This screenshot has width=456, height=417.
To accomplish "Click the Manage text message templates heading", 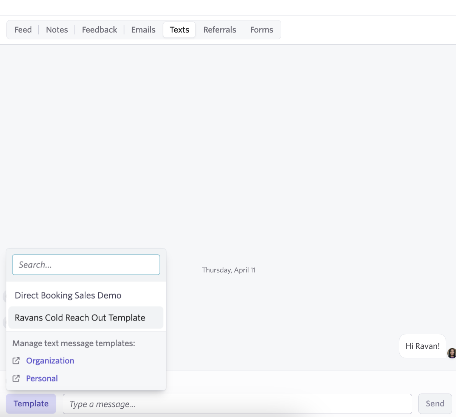I will [x=74, y=343].
